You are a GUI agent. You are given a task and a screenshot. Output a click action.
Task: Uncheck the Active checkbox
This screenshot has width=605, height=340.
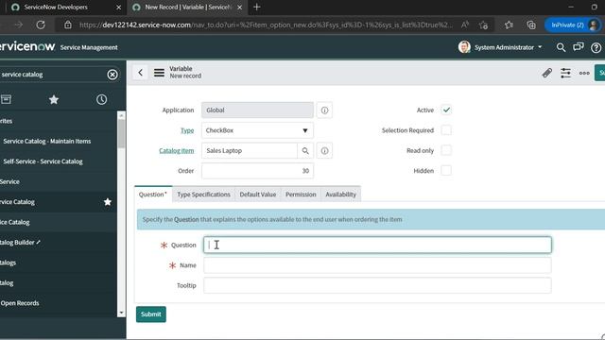click(446, 110)
